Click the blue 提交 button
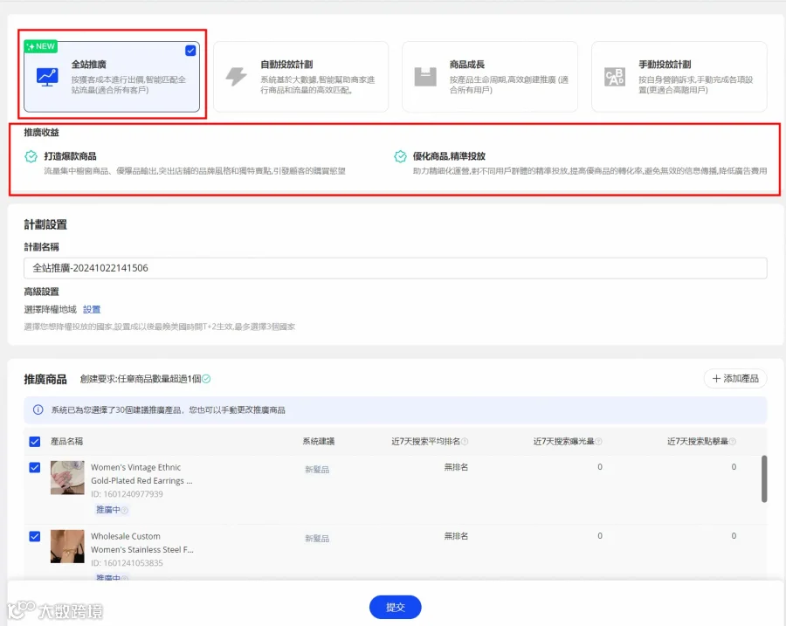Viewport: 786px width, 626px height. coord(395,607)
